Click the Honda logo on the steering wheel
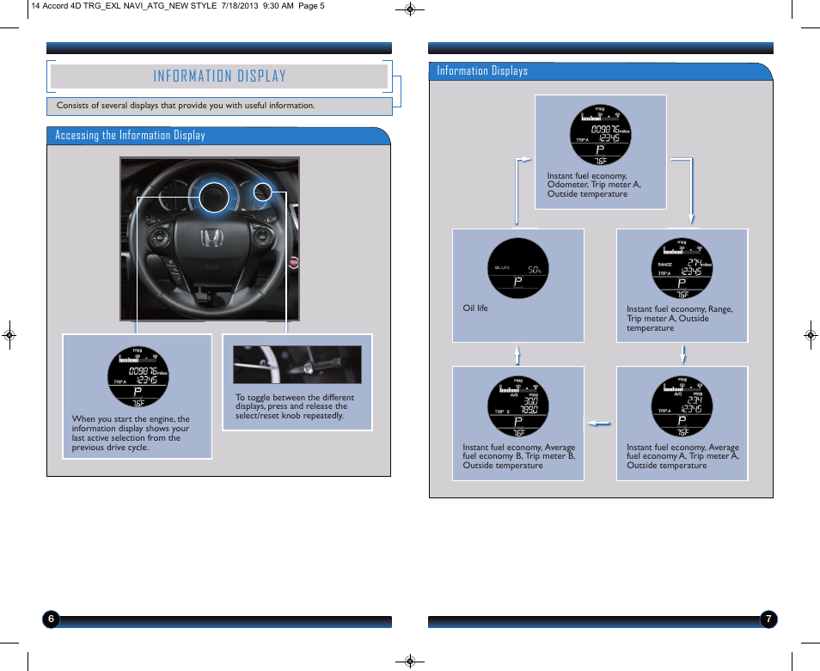This screenshot has height=671, width=820. [x=211, y=238]
